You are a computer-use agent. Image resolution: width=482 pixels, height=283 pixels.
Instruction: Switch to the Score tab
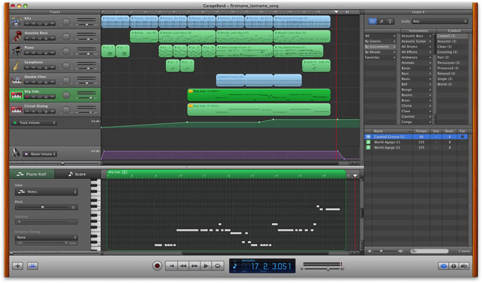click(77, 174)
